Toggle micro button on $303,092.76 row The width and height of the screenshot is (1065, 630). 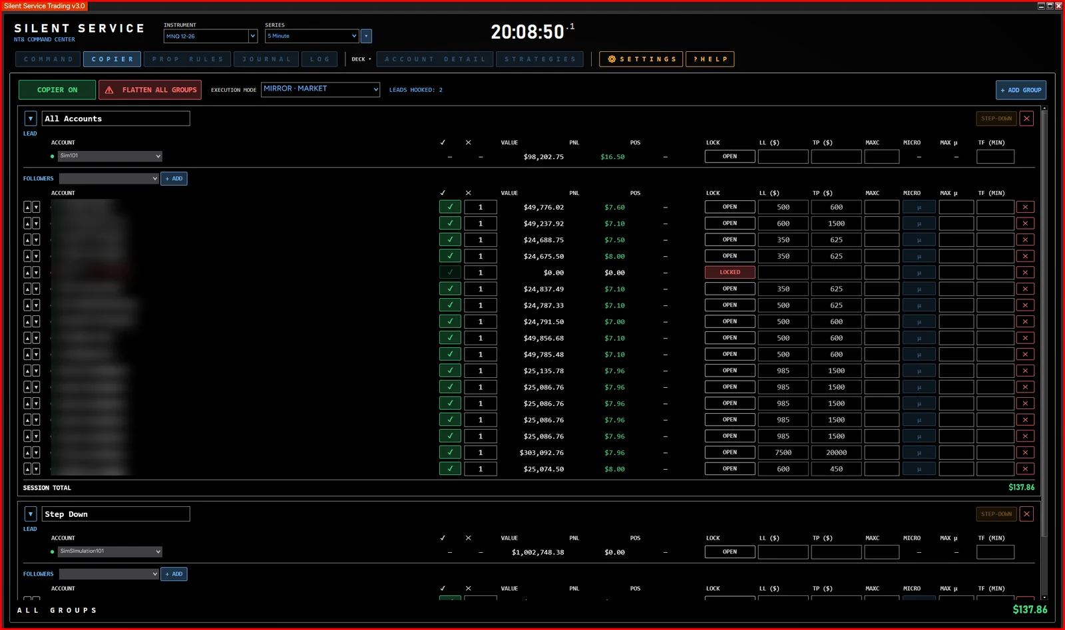919,452
